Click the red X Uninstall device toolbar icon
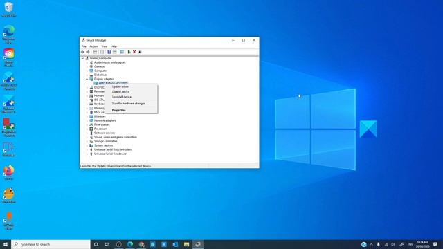 134,52
